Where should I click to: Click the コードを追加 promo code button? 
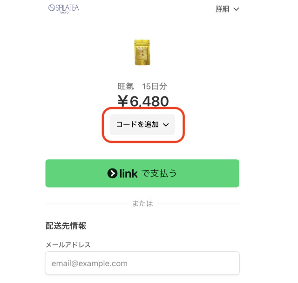pyautogui.click(x=138, y=125)
